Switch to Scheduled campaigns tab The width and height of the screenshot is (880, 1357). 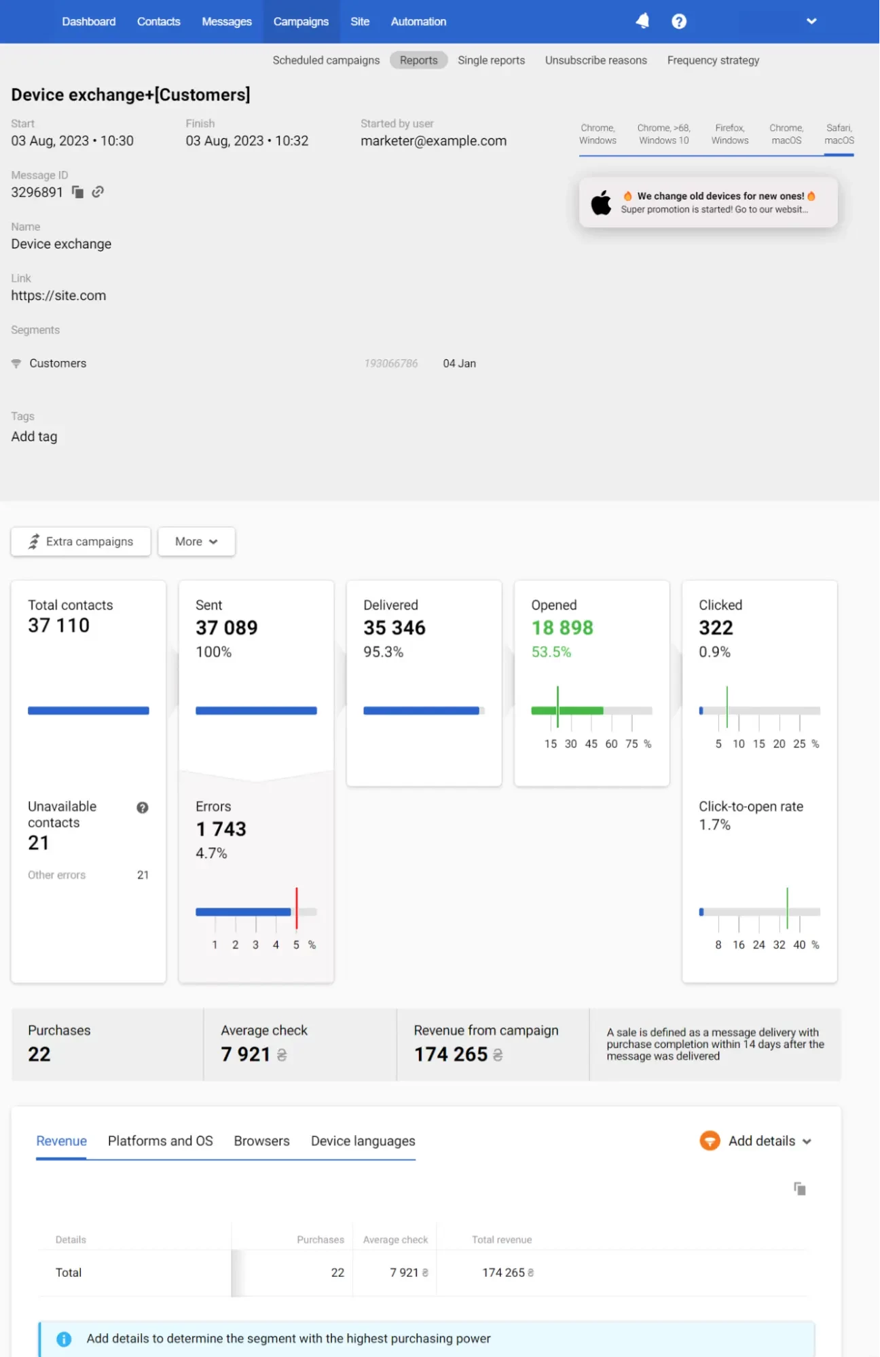click(326, 60)
